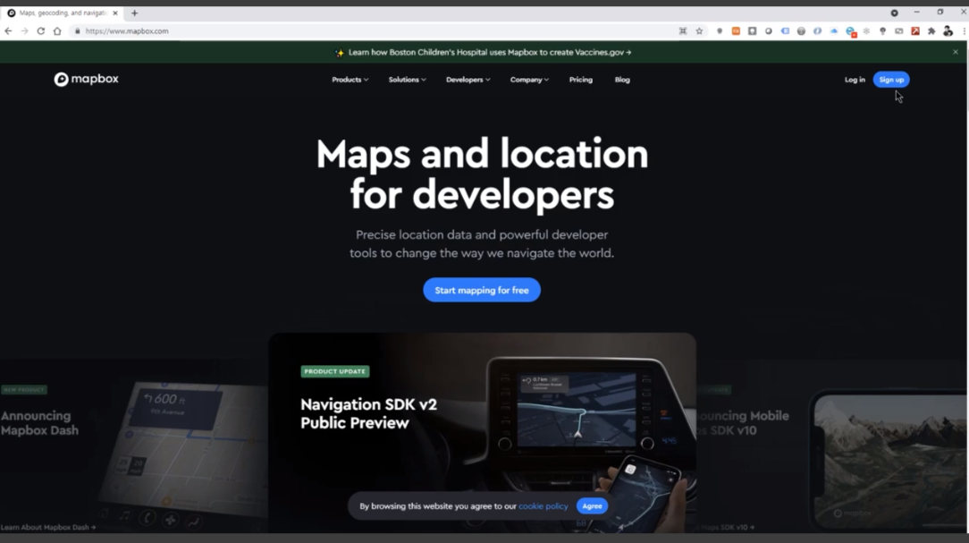Click the browser forward arrow
969x543 pixels.
[25, 31]
